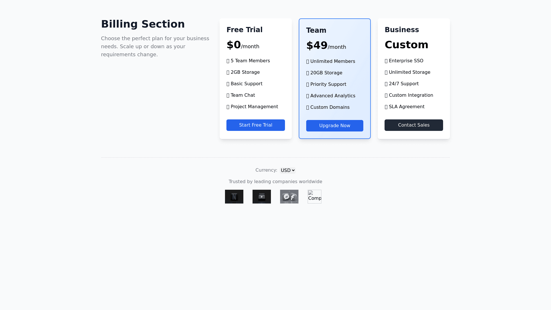Screen dimensions: 551x310
Task: Click the icon beside Unlimited Members
Action: tap(308, 61)
